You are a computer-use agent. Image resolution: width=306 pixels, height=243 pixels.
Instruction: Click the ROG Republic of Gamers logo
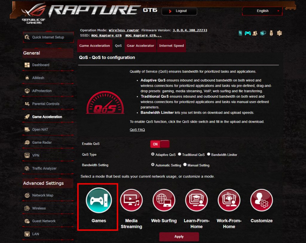pos(34,14)
